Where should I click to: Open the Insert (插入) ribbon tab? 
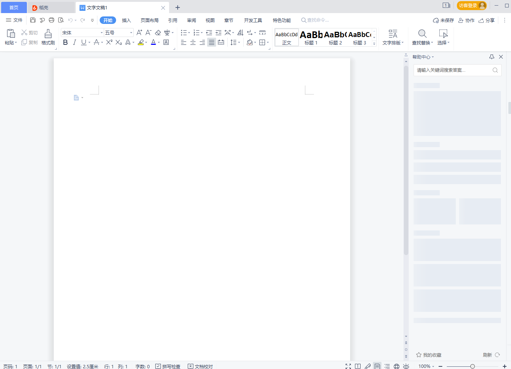point(127,20)
